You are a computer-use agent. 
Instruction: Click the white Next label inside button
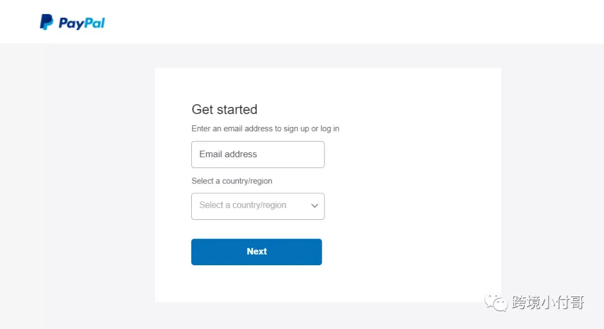point(257,252)
